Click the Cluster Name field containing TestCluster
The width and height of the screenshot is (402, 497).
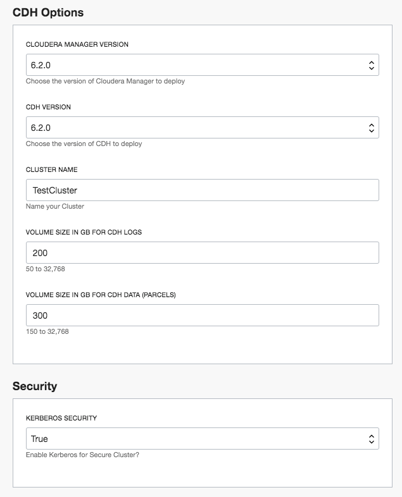pos(202,190)
